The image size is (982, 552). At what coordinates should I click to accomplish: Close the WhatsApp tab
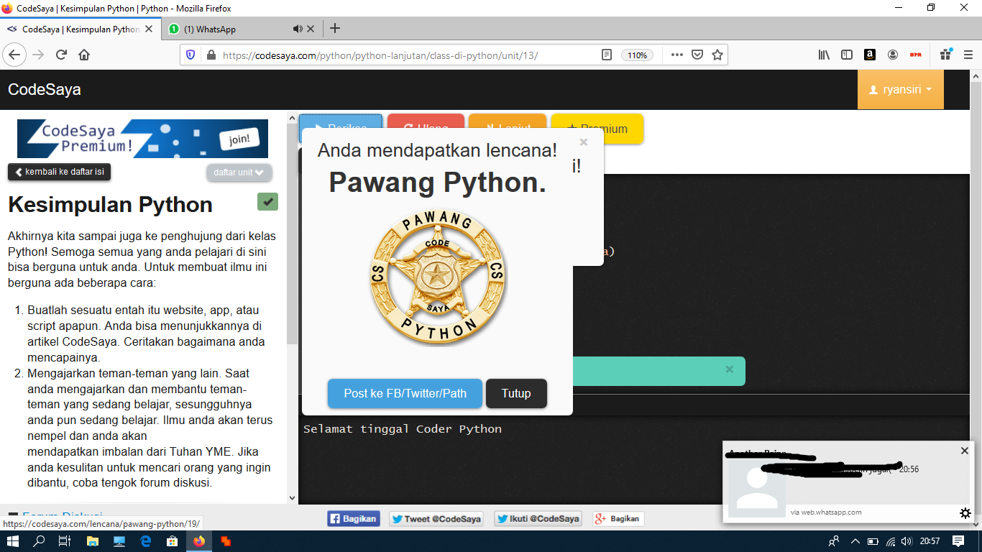pyautogui.click(x=311, y=29)
